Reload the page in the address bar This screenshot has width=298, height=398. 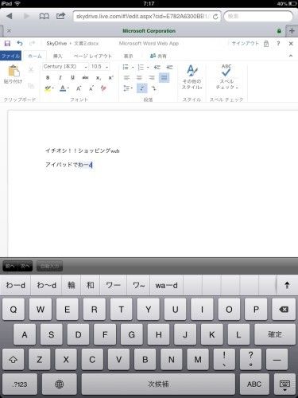pos(215,17)
